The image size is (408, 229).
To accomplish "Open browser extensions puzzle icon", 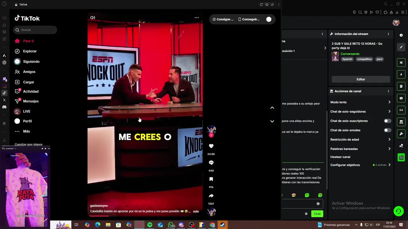I will click(x=385, y=12).
